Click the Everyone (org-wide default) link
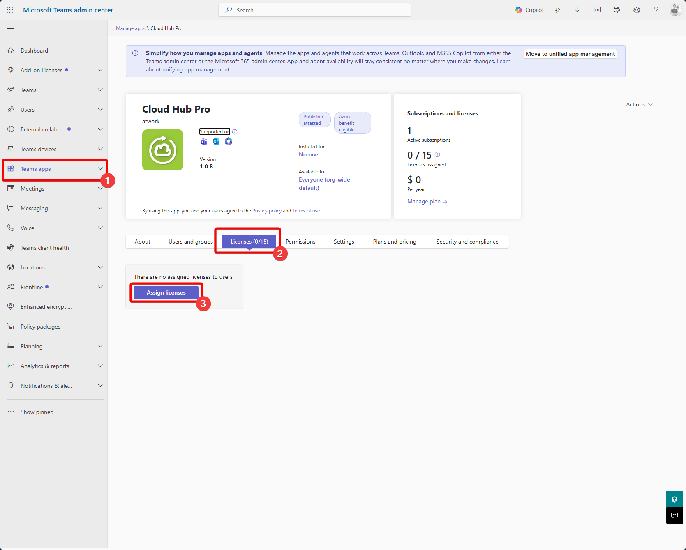The image size is (686, 550). (x=324, y=184)
